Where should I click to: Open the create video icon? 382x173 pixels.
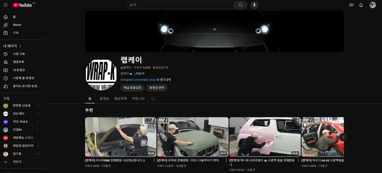pos(351,5)
